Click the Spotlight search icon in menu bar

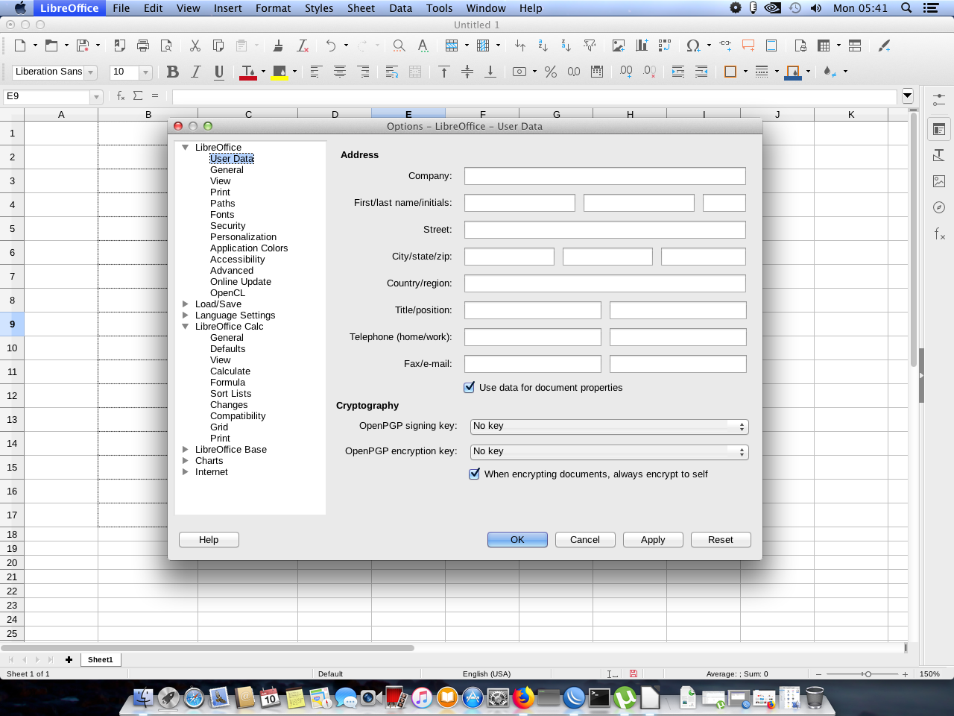tap(906, 8)
